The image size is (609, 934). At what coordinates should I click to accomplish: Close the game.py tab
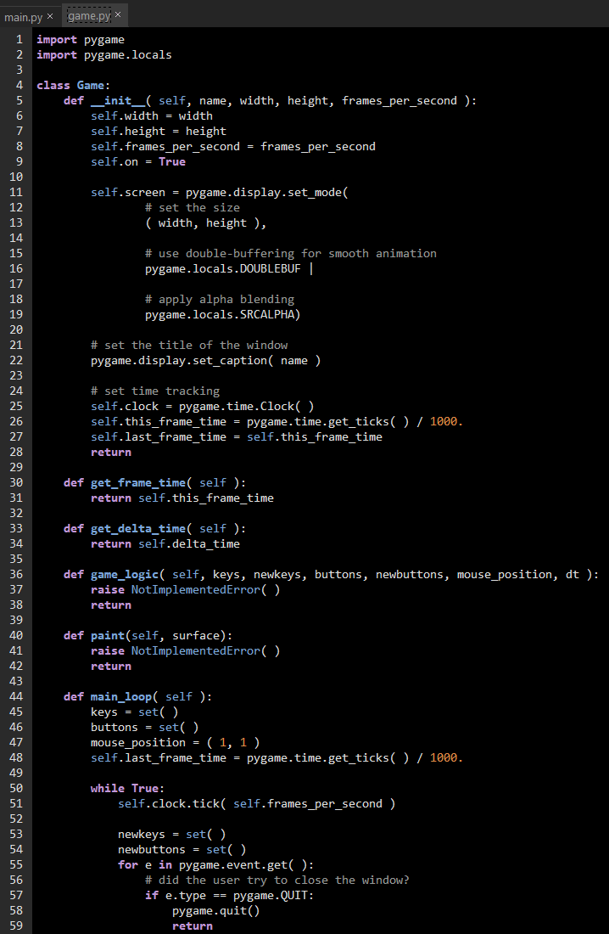pos(118,14)
